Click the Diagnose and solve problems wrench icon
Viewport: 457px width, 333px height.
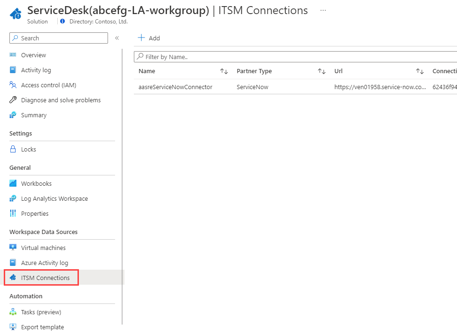point(13,100)
